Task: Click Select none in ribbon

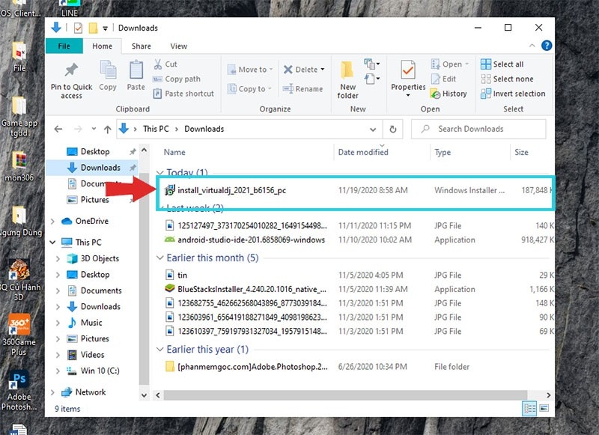Action: click(x=507, y=79)
